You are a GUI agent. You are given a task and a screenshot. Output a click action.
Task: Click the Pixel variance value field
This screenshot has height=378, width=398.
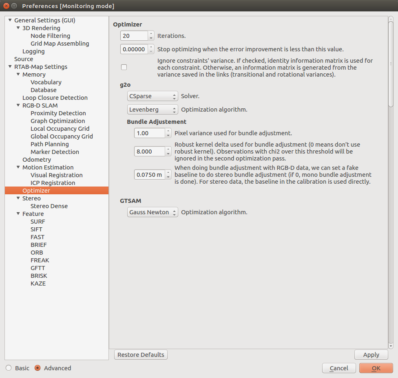[150, 133]
